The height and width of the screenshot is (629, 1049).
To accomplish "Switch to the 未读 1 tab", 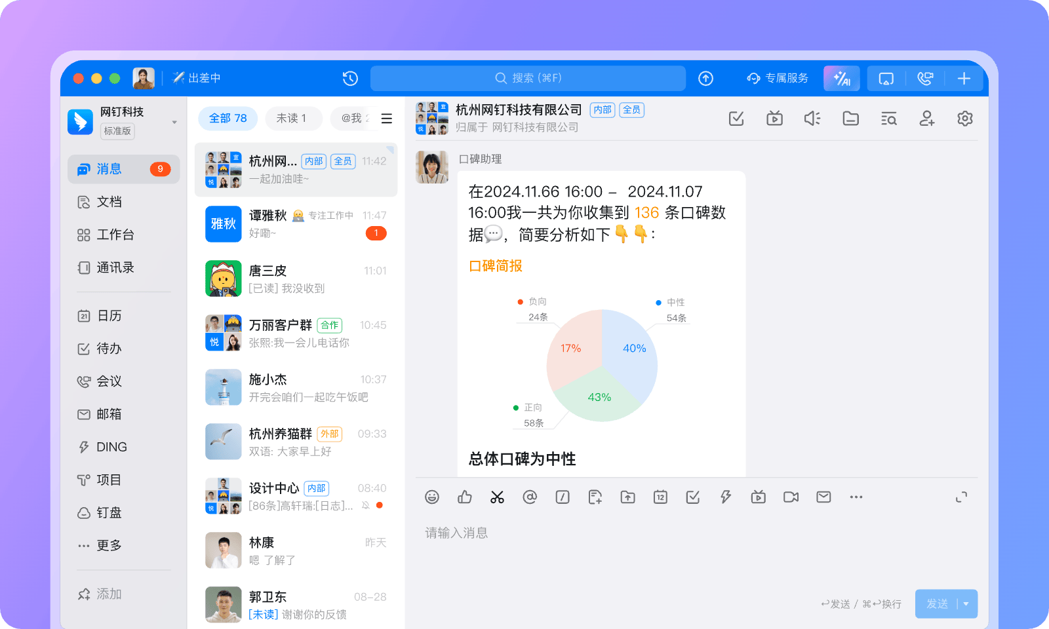I will (292, 119).
